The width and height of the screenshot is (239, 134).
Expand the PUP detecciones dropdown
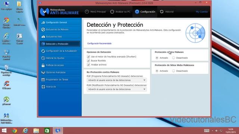coord(117,80)
